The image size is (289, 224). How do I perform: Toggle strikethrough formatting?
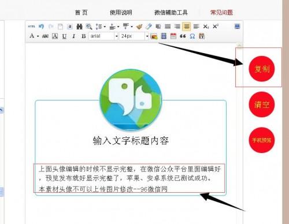point(45,36)
